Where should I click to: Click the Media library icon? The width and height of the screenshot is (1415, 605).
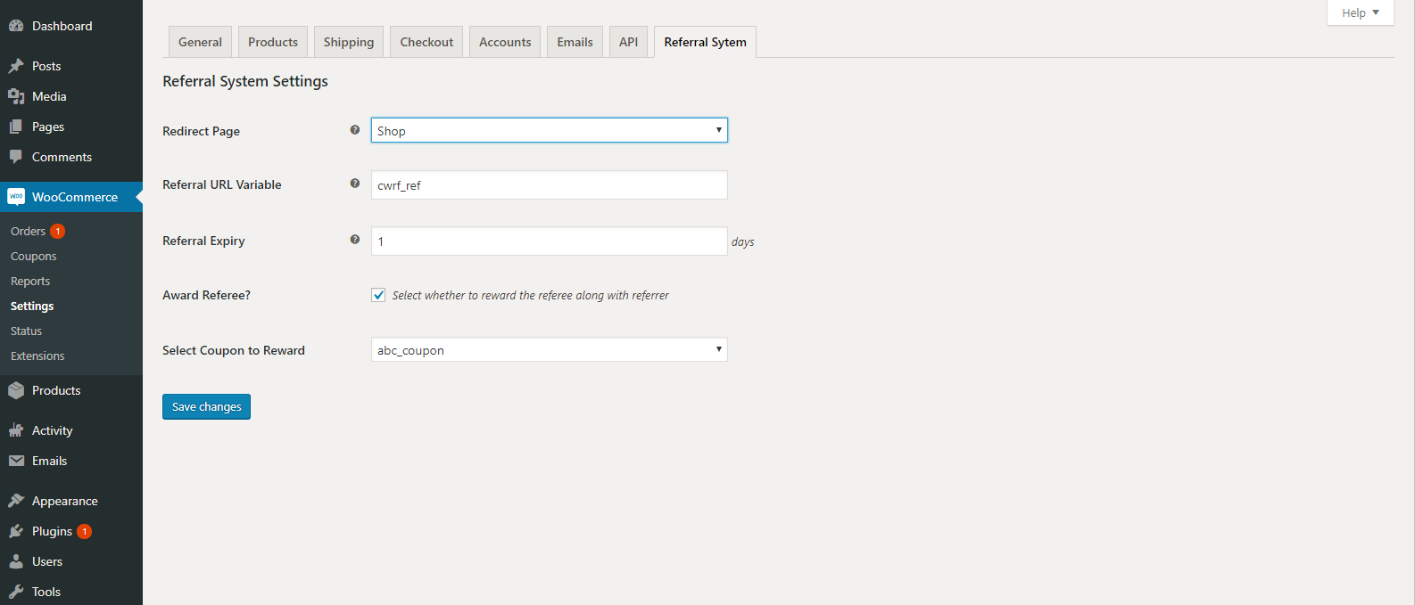coord(16,96)
